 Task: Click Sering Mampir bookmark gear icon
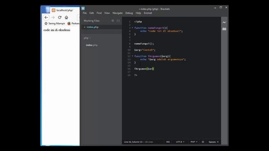(46, 23)
